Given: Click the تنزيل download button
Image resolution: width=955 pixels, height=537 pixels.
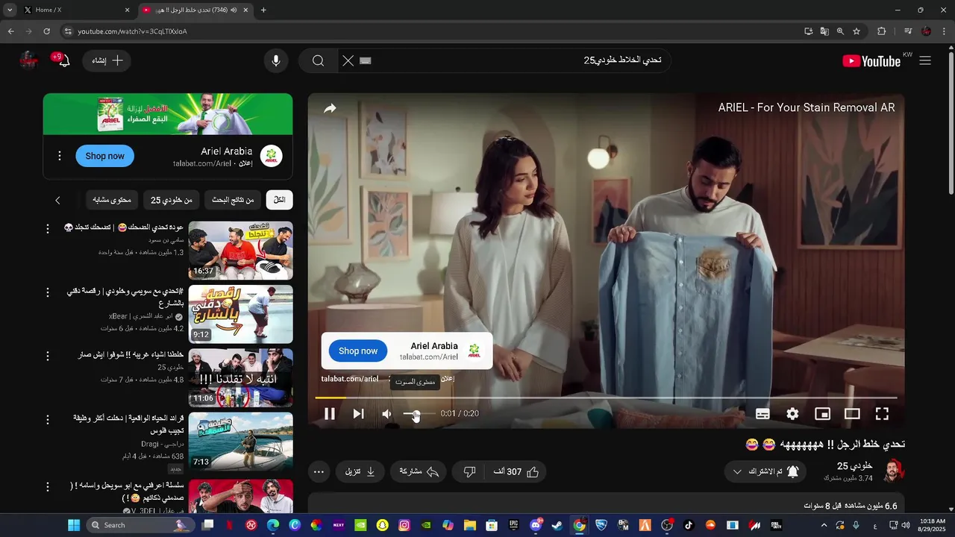Looking at the screenshot, I should coord(360,471).
